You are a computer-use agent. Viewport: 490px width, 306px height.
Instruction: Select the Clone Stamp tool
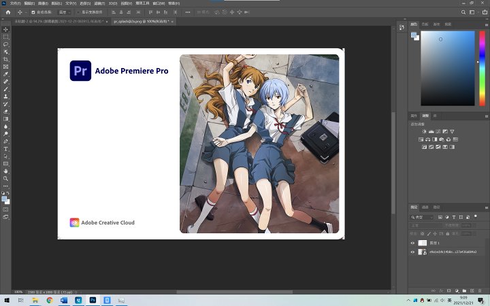click(x=5, y=97)
